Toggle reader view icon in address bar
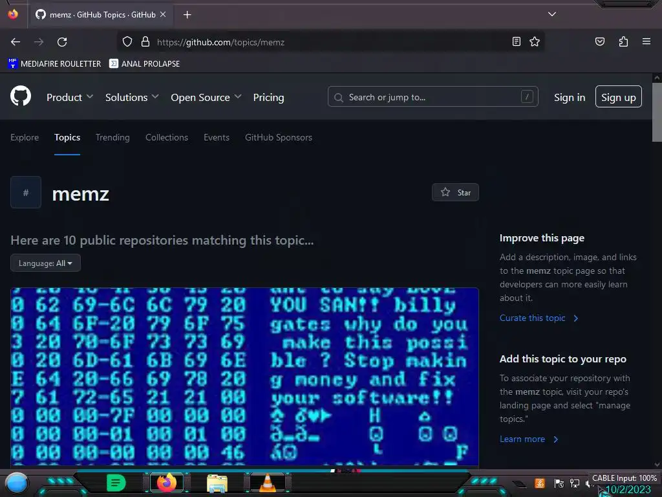 tap(516, 41)
